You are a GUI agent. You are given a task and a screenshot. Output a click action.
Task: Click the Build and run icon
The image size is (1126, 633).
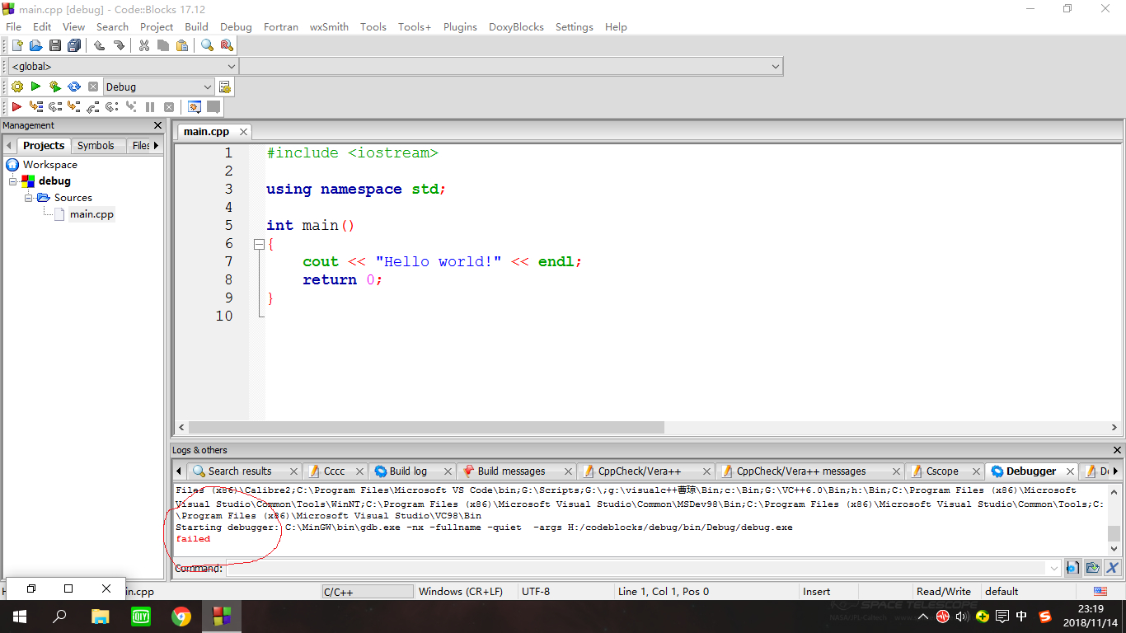(54, 87)
